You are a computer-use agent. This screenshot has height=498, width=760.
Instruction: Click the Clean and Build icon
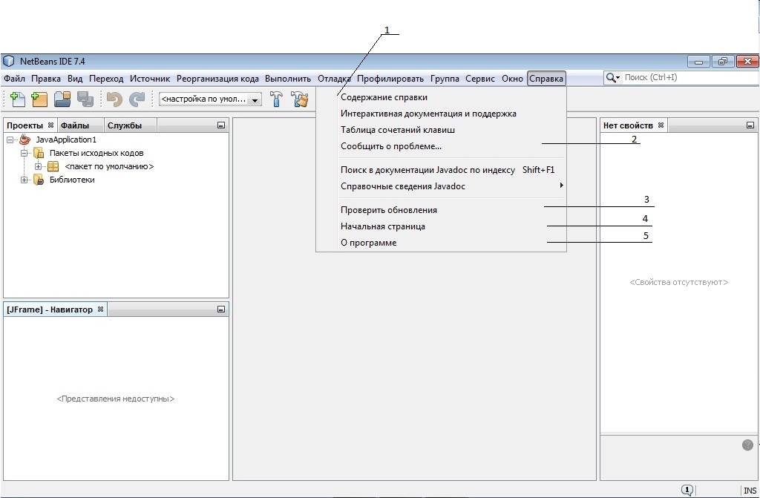pyautogui.click(x=300, y=99)
